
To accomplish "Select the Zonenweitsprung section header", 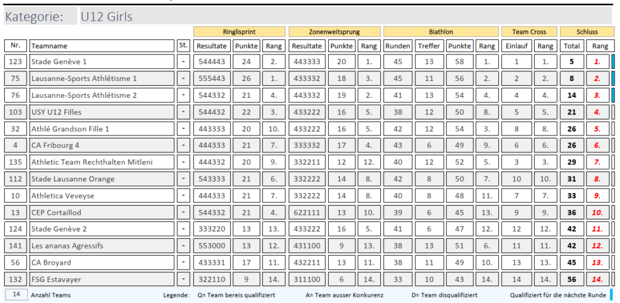I will 335,31.
